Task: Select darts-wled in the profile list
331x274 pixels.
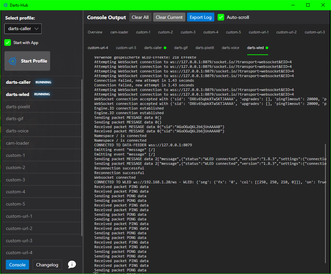Action: pos(42,94)
